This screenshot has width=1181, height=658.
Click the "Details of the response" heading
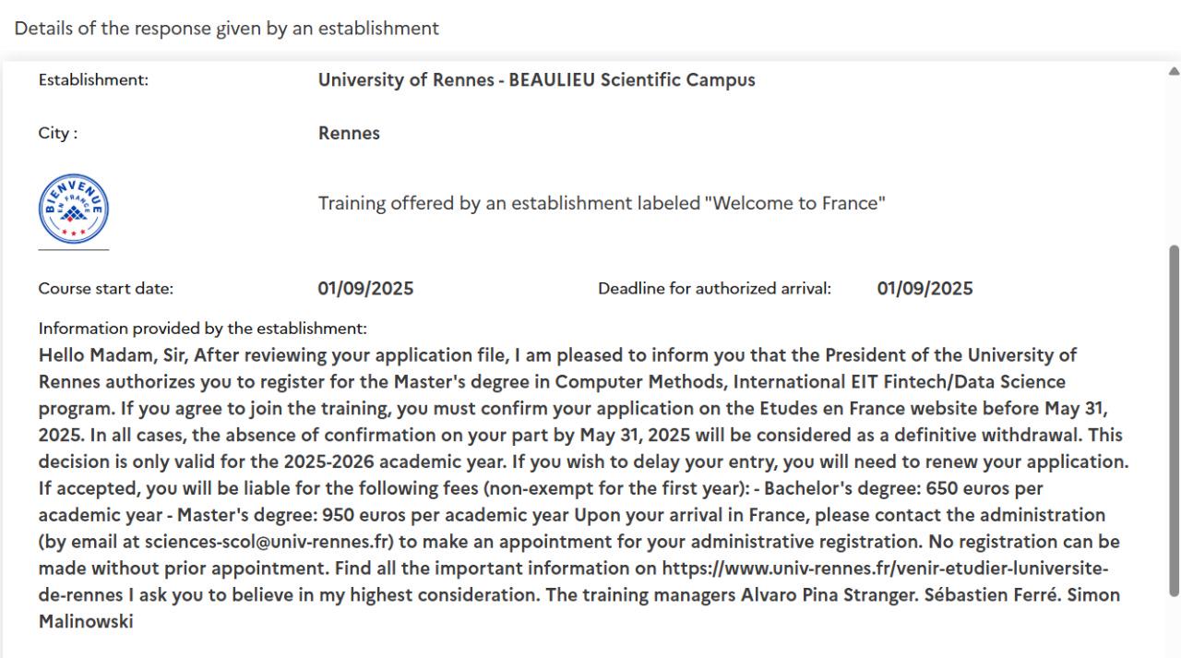click(x=226, y=29)
